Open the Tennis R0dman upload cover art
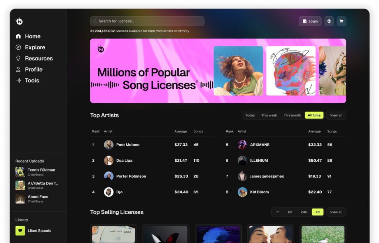379x243 pixels. point(20,172)
